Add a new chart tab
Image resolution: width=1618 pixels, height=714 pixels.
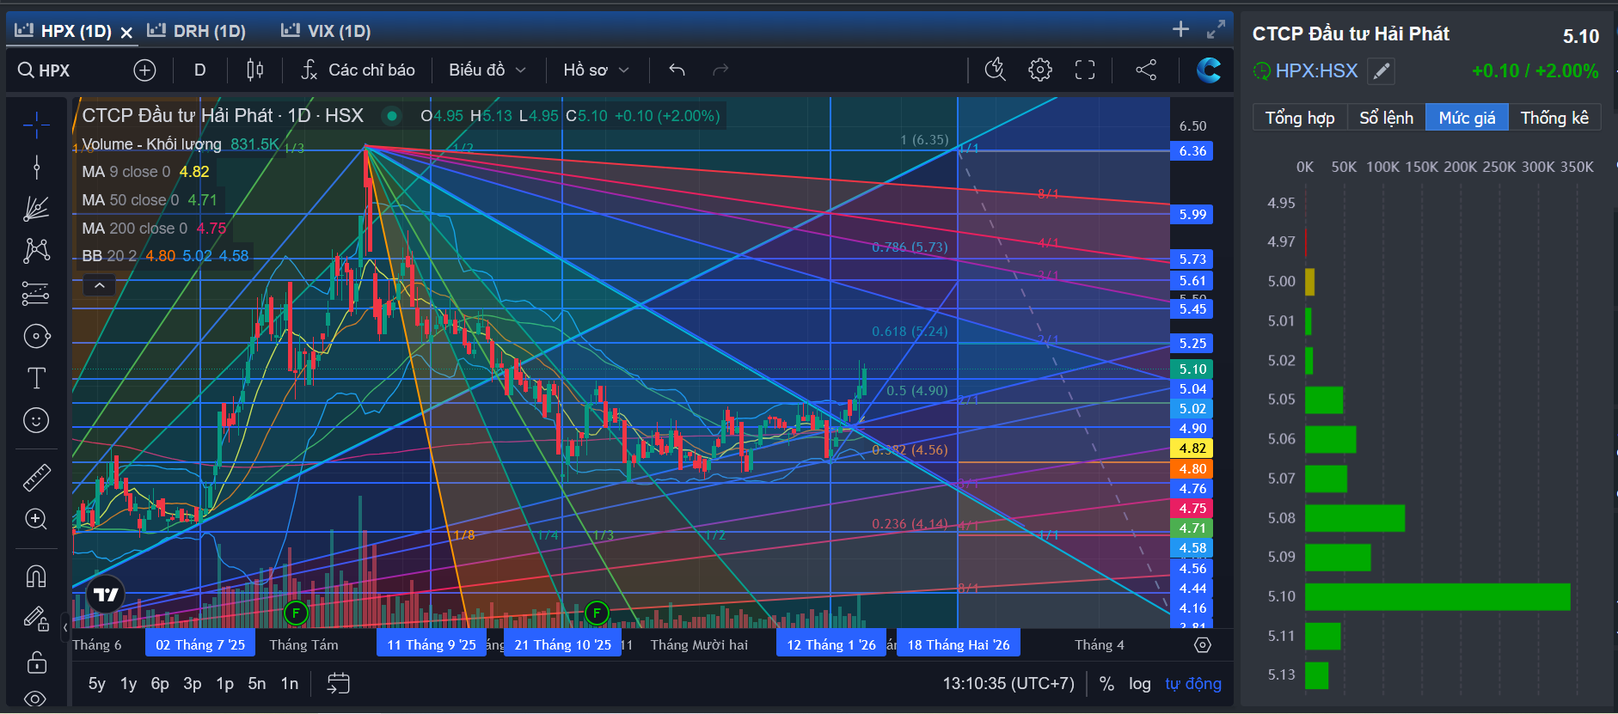1181,29
